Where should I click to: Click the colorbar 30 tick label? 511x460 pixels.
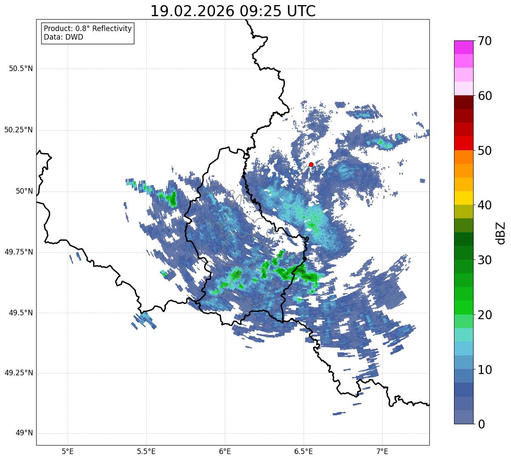(x=485, y=260)
